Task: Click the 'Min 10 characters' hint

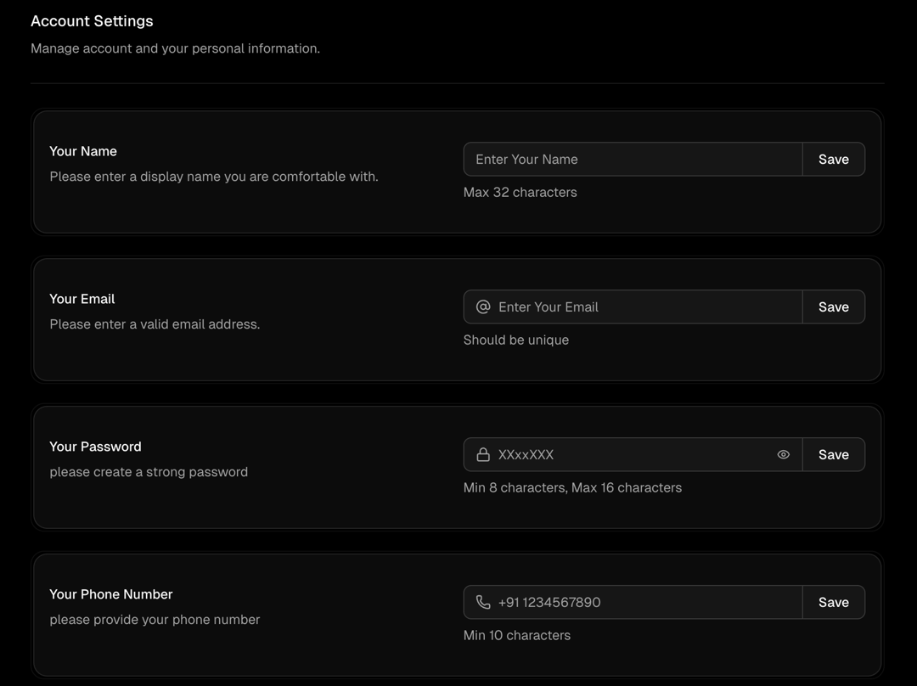Action: pos(517,635)
